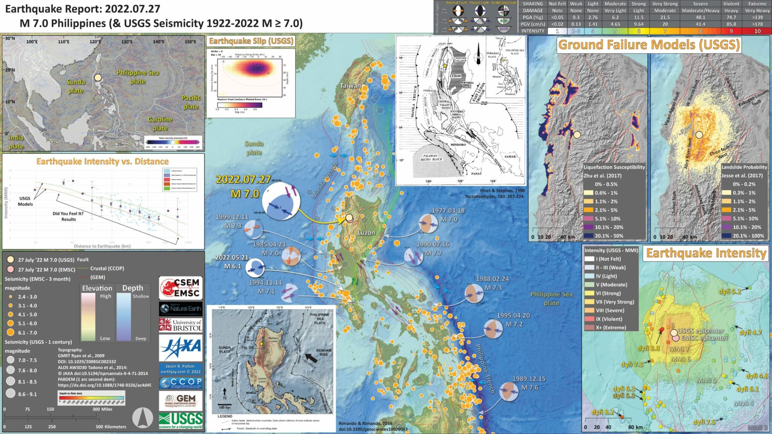Click the Elevation High-Low gradient bar
The image size is (772, 434).
tap(88, 317)
